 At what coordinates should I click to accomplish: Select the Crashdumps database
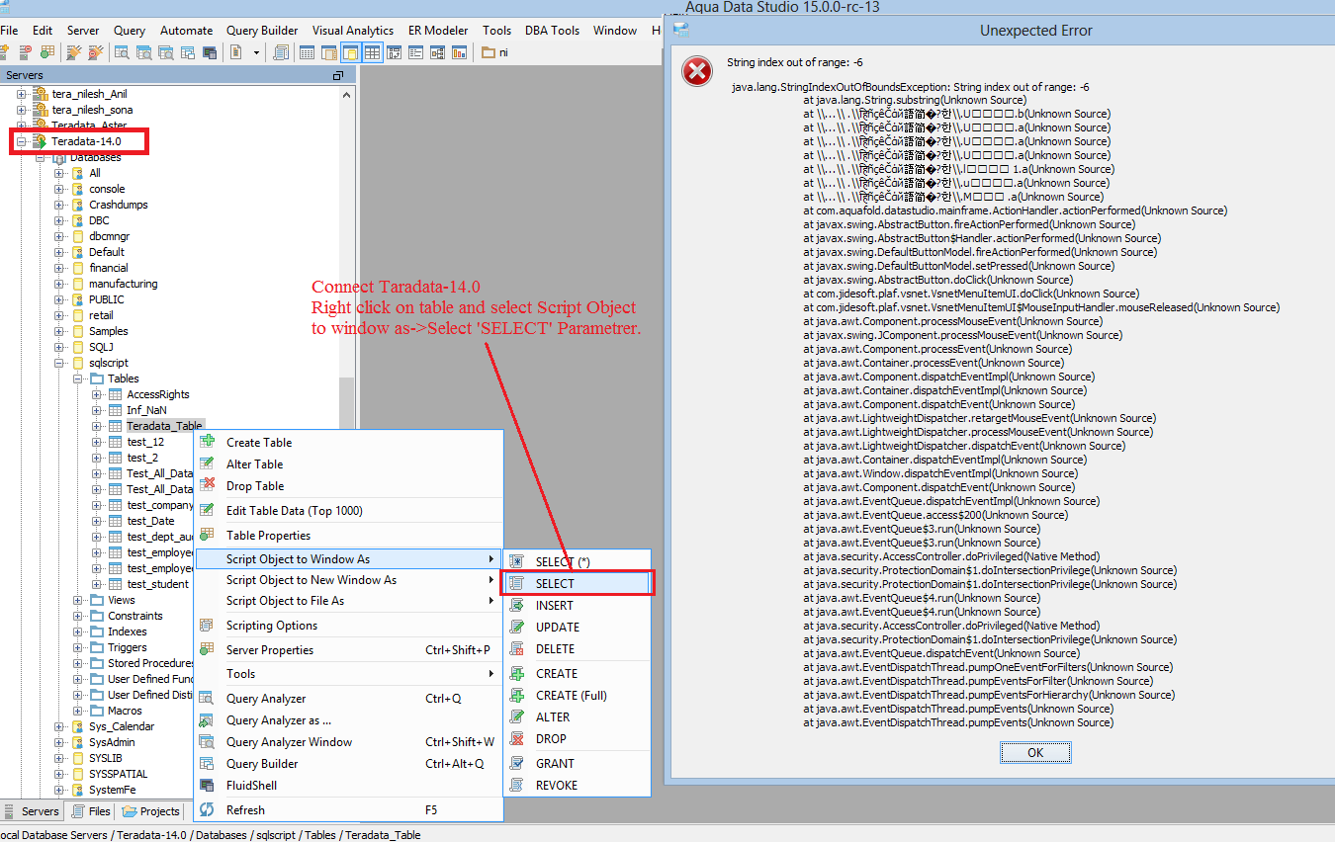[119, 205]
